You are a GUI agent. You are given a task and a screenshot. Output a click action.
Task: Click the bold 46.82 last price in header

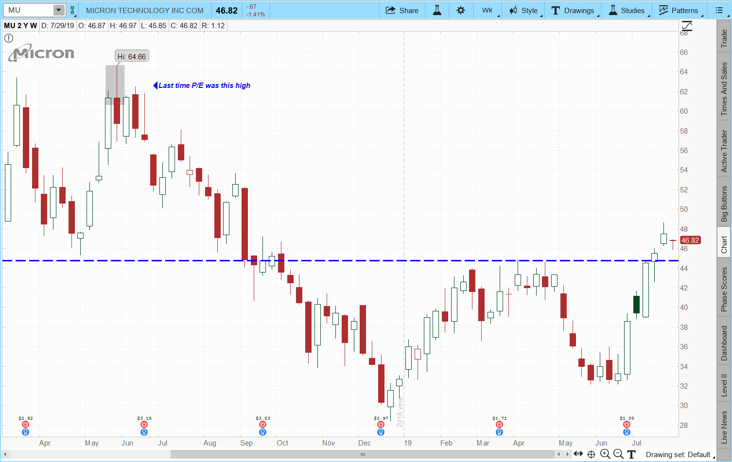click(227, 10)
